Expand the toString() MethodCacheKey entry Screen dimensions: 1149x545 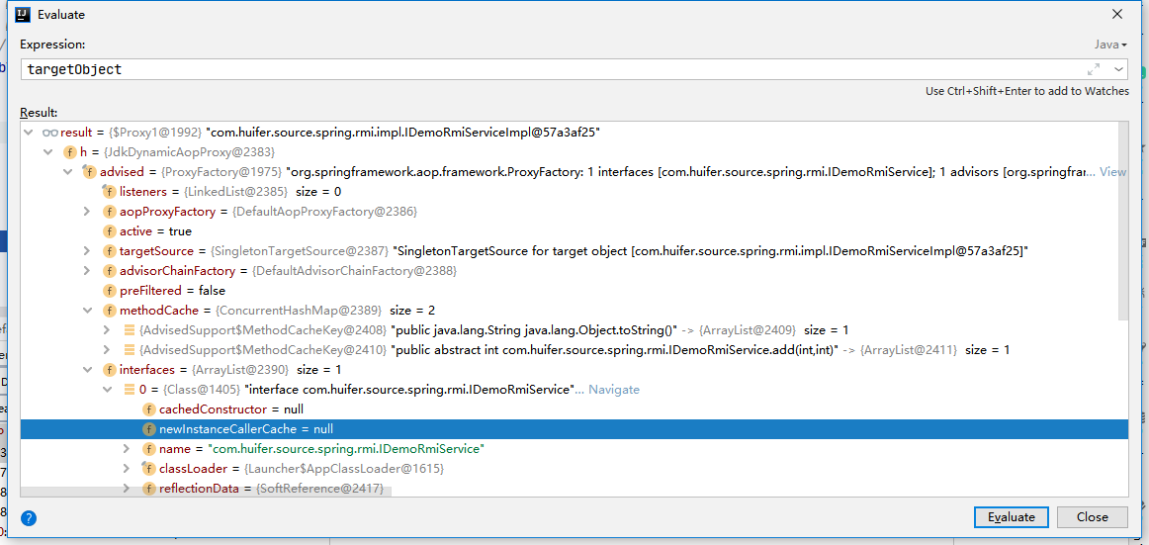pos(107,330)
